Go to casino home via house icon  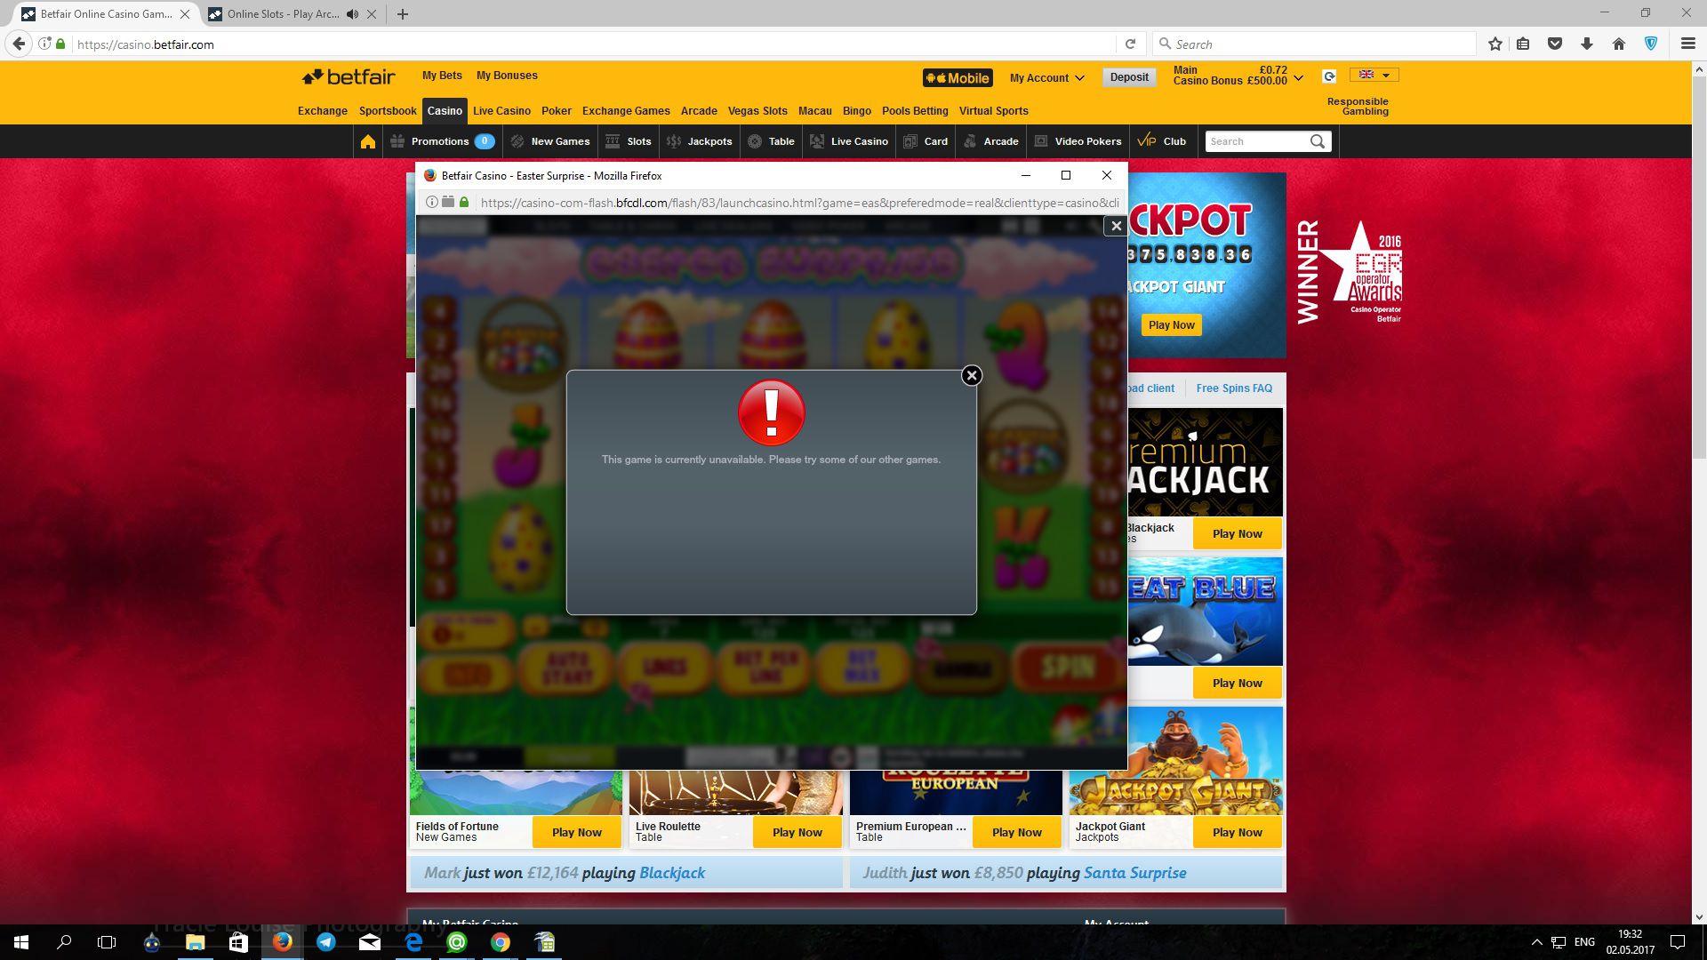[x=368, y=141]
